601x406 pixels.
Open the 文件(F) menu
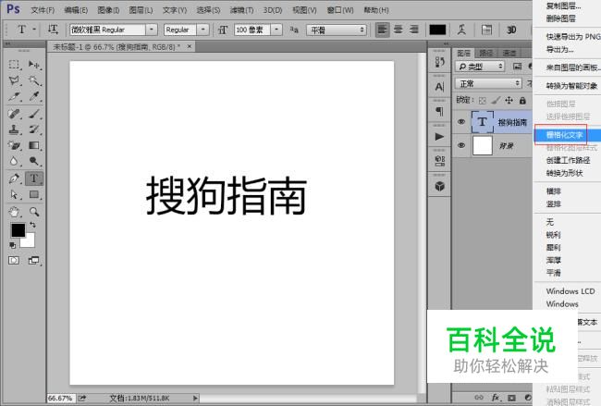(x=43, y=10)
